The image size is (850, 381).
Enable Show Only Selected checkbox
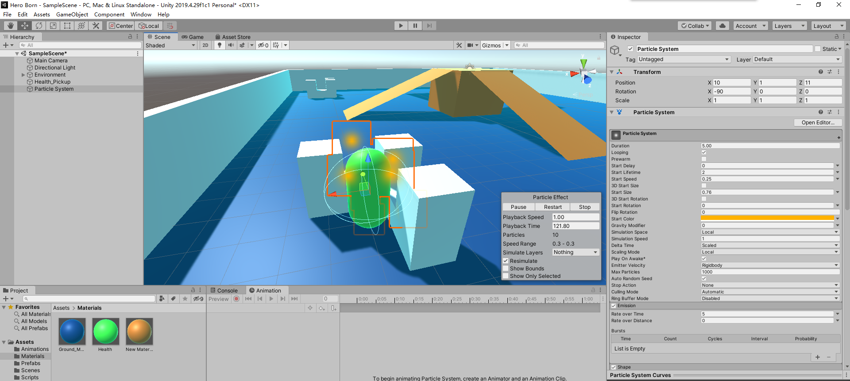[x=506, y=276]
